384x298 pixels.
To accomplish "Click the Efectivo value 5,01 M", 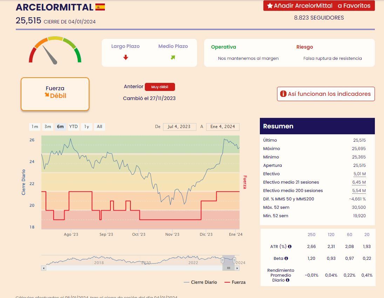I will [x=359, y=174].
